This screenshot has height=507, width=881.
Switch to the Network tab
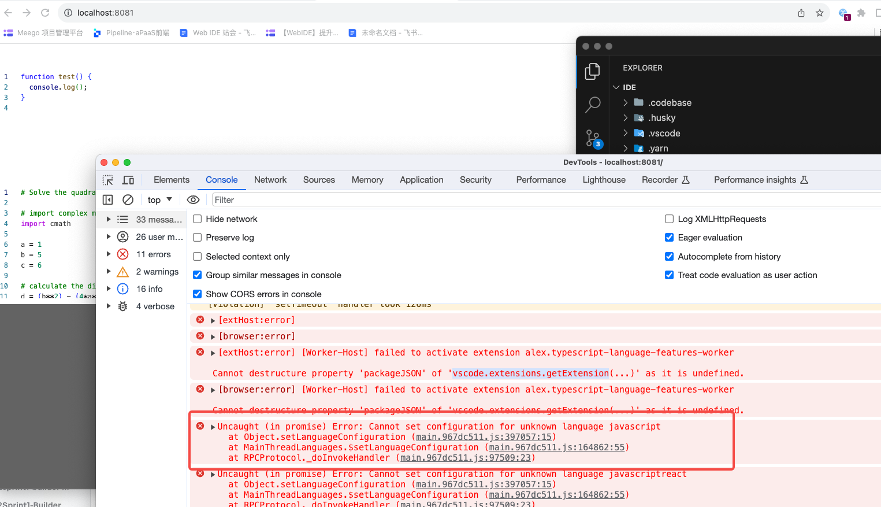tap(270, 180)
